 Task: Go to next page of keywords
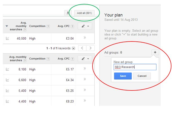click(90, 48)
